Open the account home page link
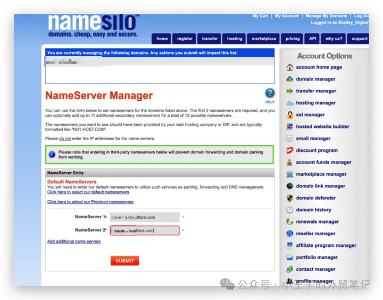Screen dimensions: 383x300 (x=319, y=67)
